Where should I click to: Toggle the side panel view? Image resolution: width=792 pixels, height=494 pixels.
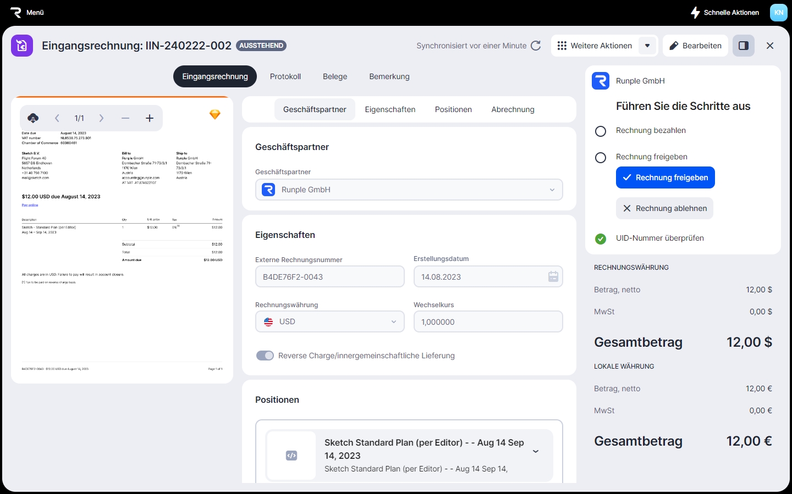744,46
